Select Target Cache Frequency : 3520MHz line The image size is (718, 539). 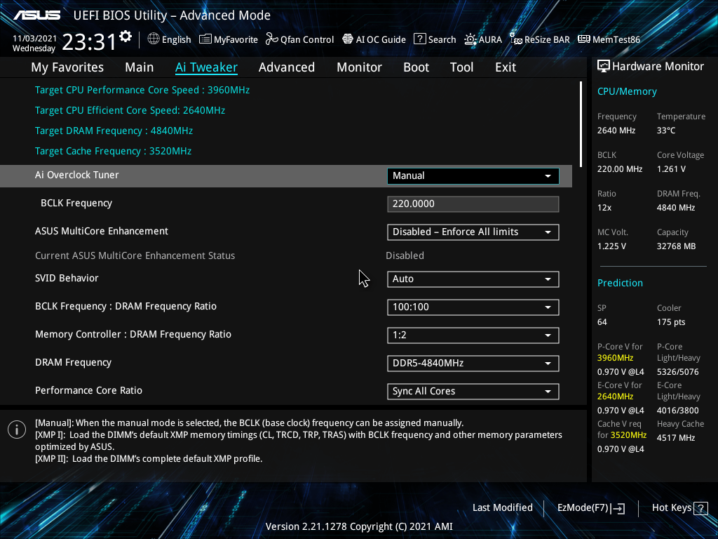(x=113, y=152)
